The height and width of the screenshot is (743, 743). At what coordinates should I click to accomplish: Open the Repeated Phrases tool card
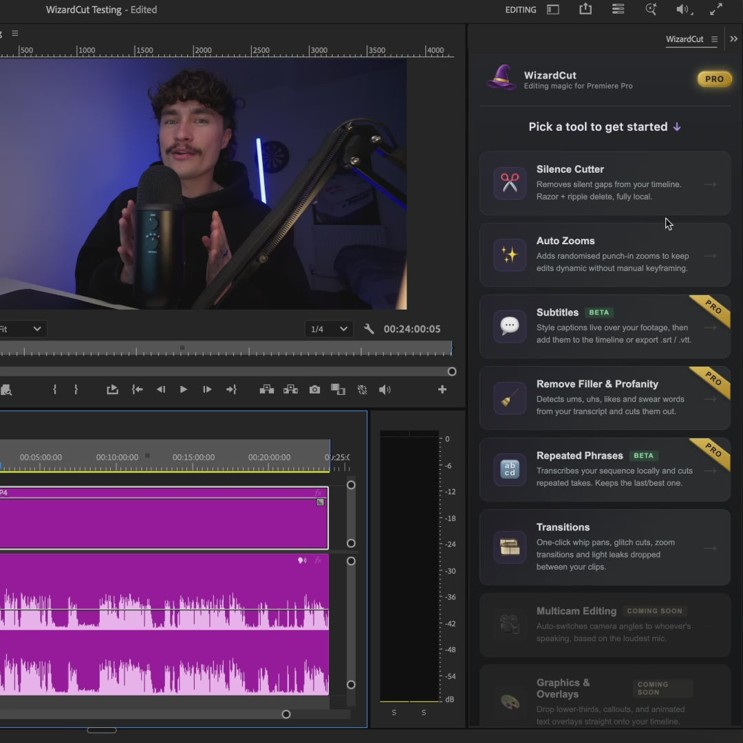tap(605, 470)
